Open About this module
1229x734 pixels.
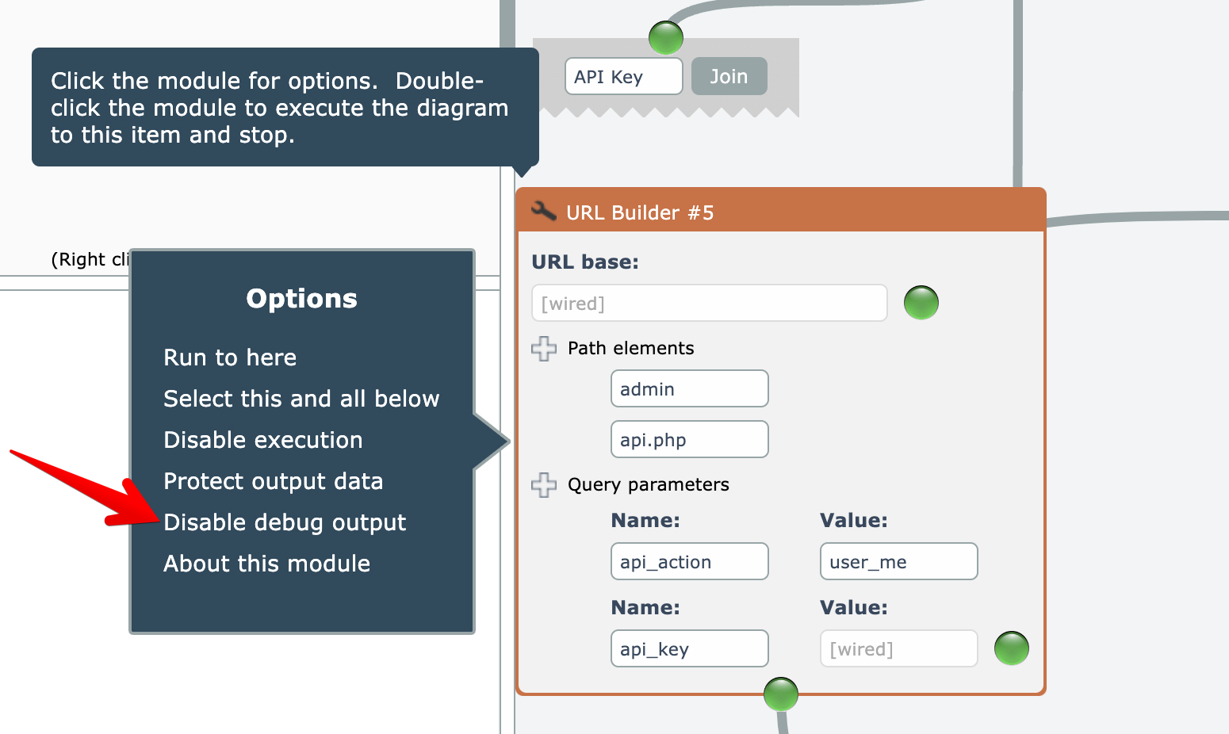pyautogui.click(x=267, y=564)
